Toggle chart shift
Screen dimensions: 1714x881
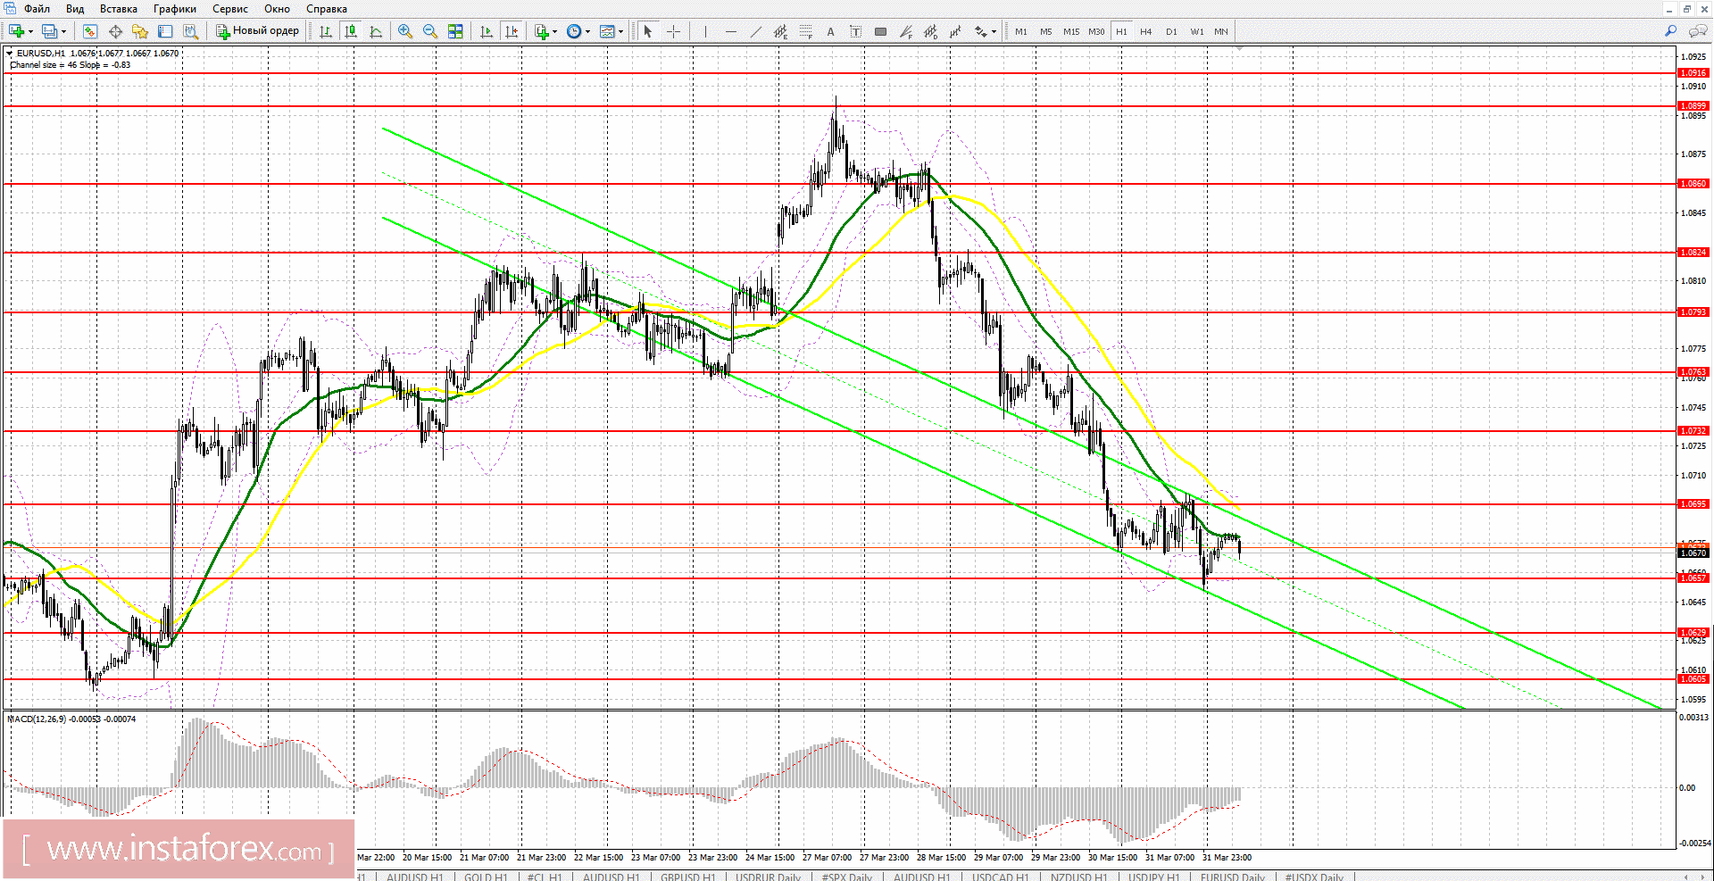(x=512, y=31)
